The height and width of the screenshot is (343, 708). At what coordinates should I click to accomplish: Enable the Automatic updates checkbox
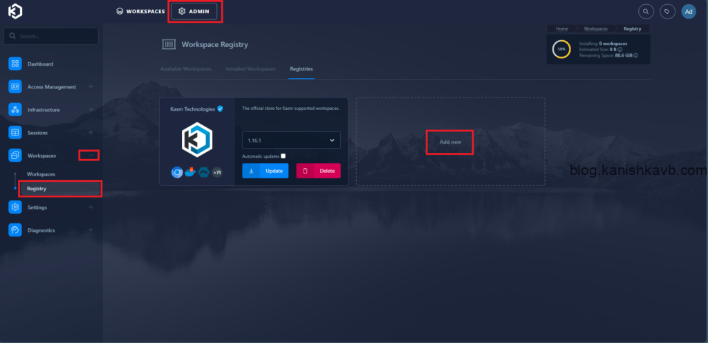[283, 156]
